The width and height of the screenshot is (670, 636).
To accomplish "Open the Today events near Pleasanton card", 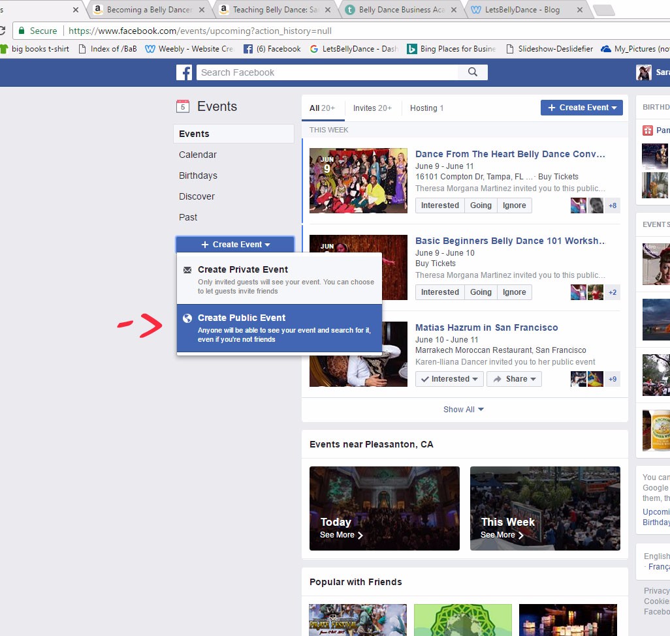I will click(385, 508).
